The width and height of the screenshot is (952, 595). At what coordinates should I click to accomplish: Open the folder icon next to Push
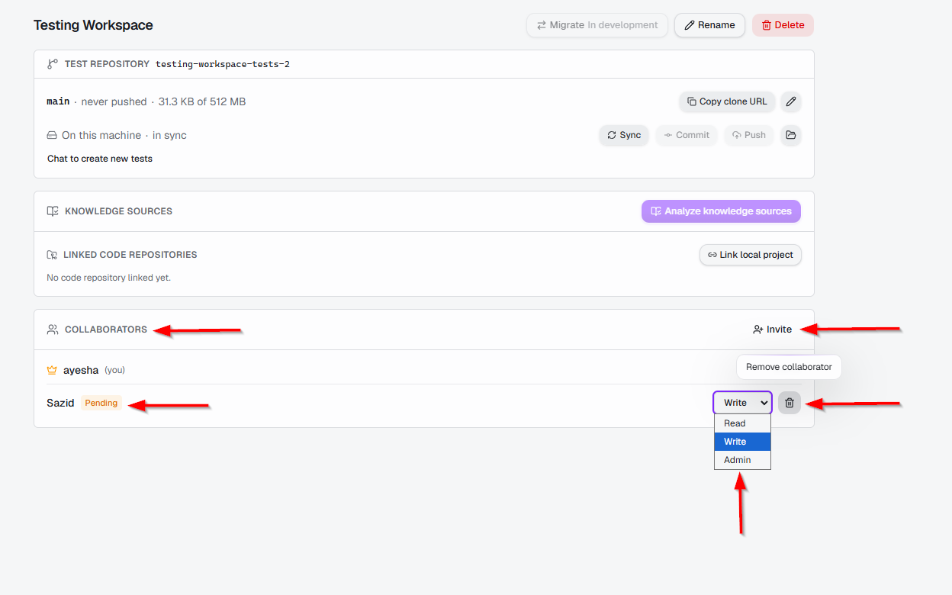point(791,135)
